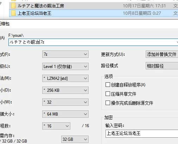Click the 路径模式 label

109,66
